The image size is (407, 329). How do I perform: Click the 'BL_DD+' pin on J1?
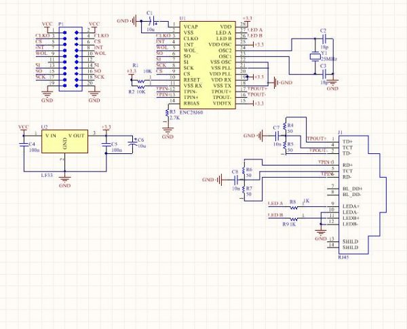[353, 189]
